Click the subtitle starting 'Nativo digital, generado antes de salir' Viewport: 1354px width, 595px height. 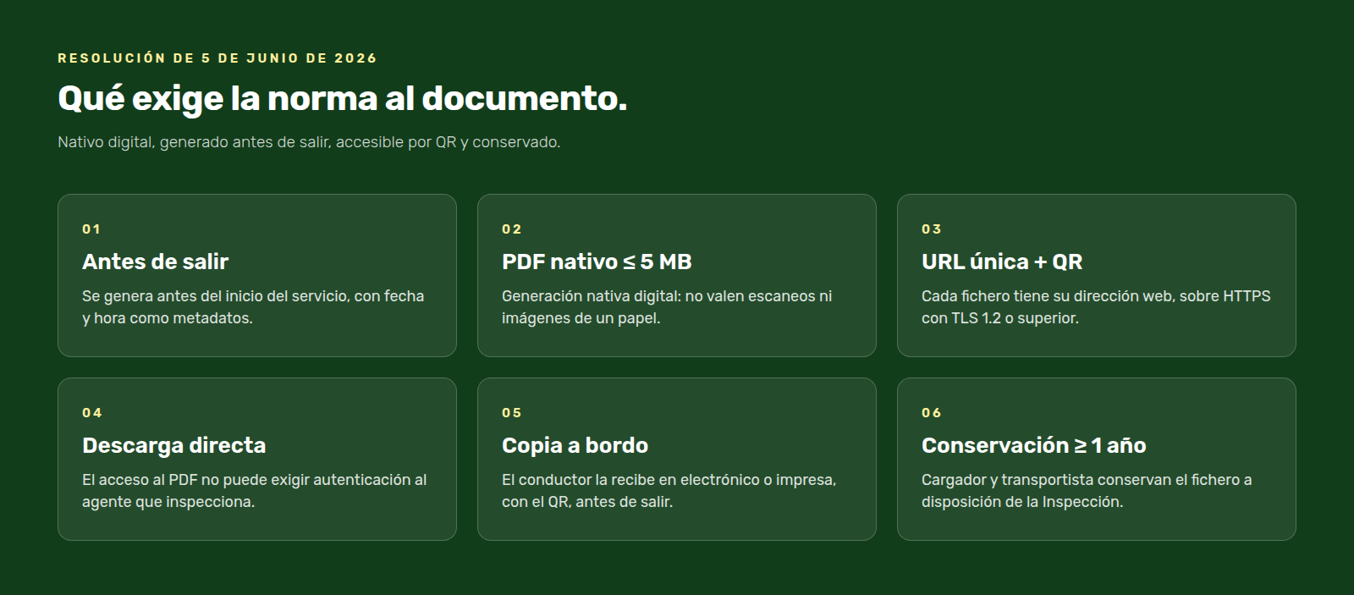[x=309, y=142]
